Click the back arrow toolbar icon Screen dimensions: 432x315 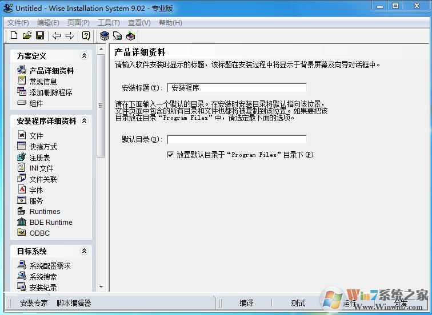[57, 35]
